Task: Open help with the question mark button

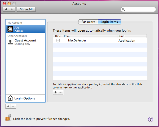Action: tap(151, 119)
